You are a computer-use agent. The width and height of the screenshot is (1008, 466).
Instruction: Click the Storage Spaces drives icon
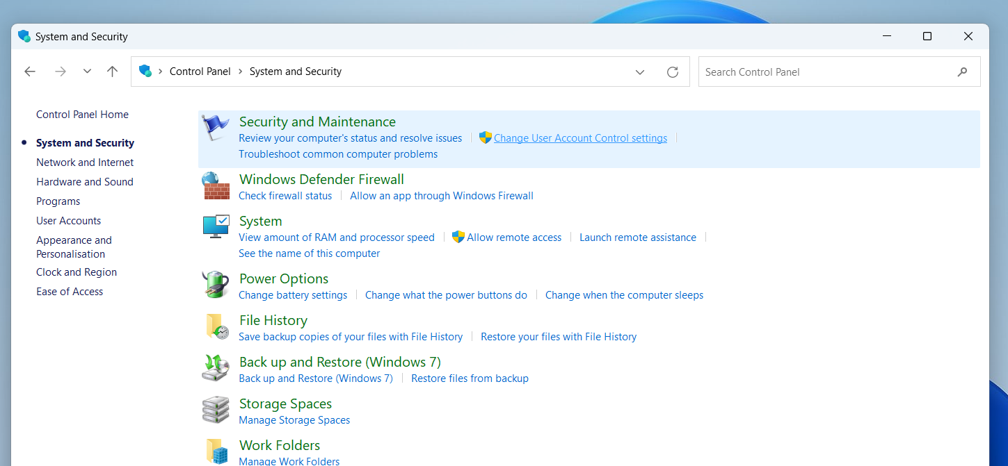[x=216, y=410]
